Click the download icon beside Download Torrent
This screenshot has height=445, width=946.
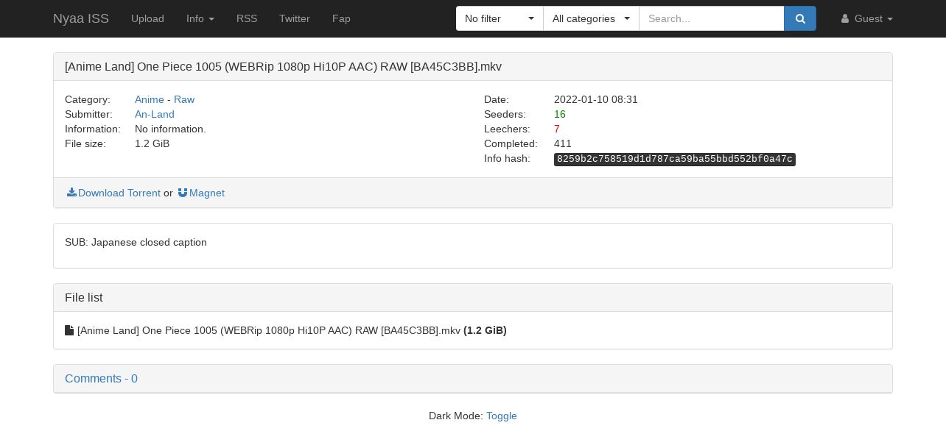[71, 193]
